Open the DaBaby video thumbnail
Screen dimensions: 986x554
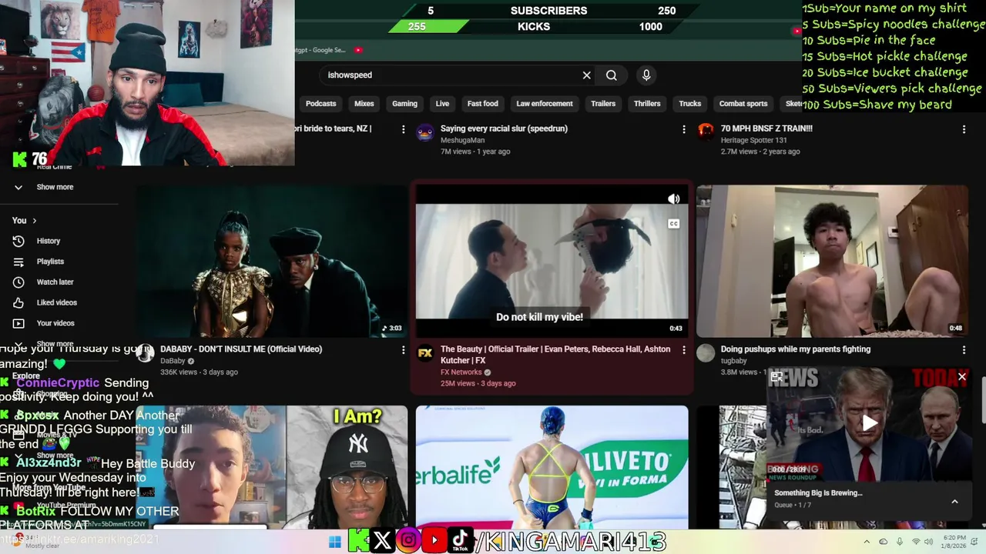pos(272,261)
